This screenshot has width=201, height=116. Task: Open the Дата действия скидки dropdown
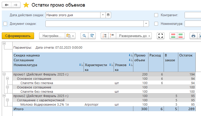(x=103, y=15)
